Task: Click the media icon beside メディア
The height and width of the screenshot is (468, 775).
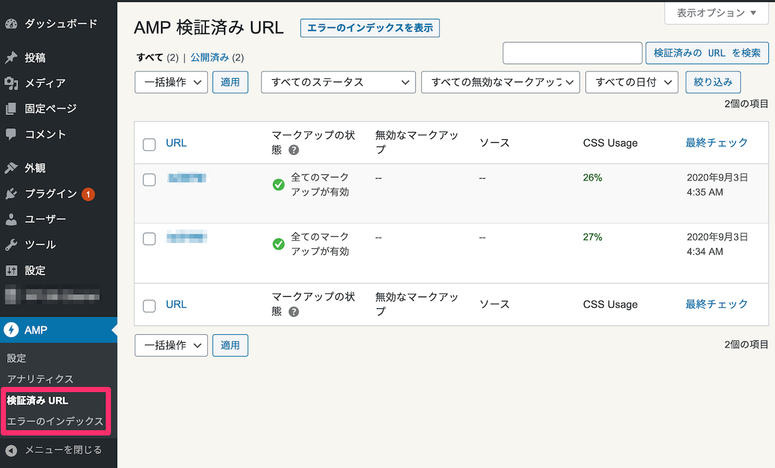Action: point(12,84)
